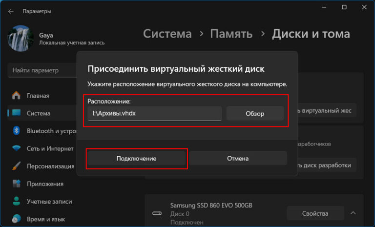Open Свойства for Samsung SSD

click(314, 213)
